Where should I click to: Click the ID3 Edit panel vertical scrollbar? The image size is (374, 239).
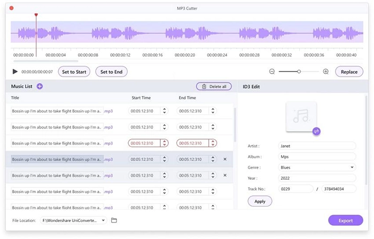point(367,140)
